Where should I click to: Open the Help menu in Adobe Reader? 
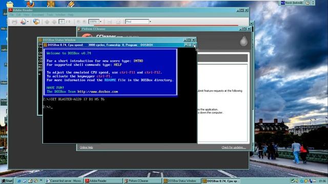tap(71, 15)
